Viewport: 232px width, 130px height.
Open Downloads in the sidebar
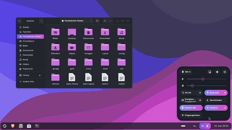coord(30,55)
